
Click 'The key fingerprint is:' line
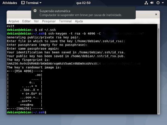coord(28,60)
